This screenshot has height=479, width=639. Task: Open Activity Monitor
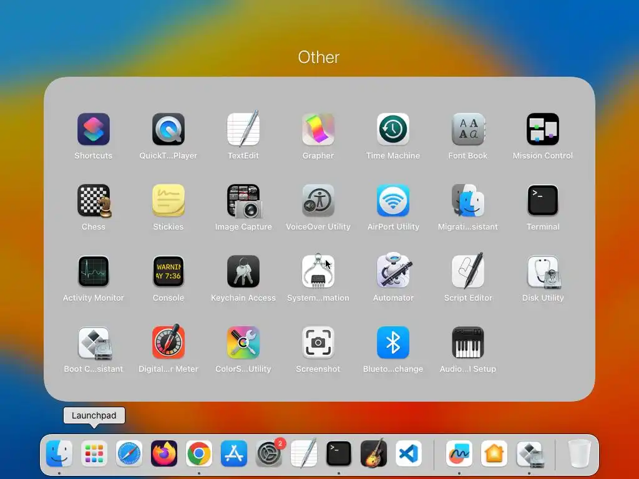[94, 271]
